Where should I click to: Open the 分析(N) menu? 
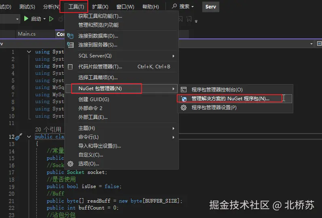click(x=51, y=7)
